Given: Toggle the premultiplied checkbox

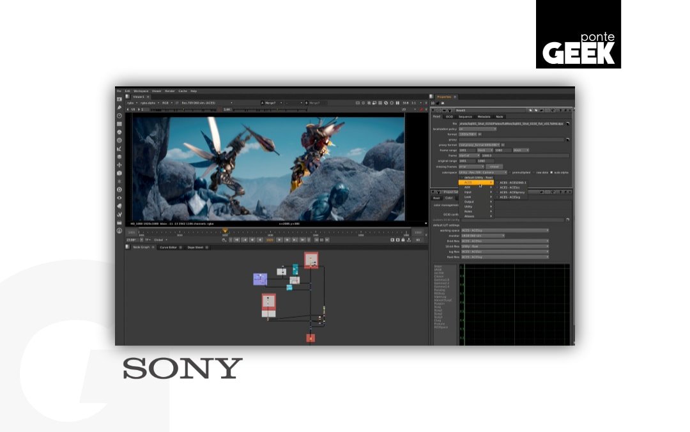Looking at the screenshot, I should coord(510,173).
